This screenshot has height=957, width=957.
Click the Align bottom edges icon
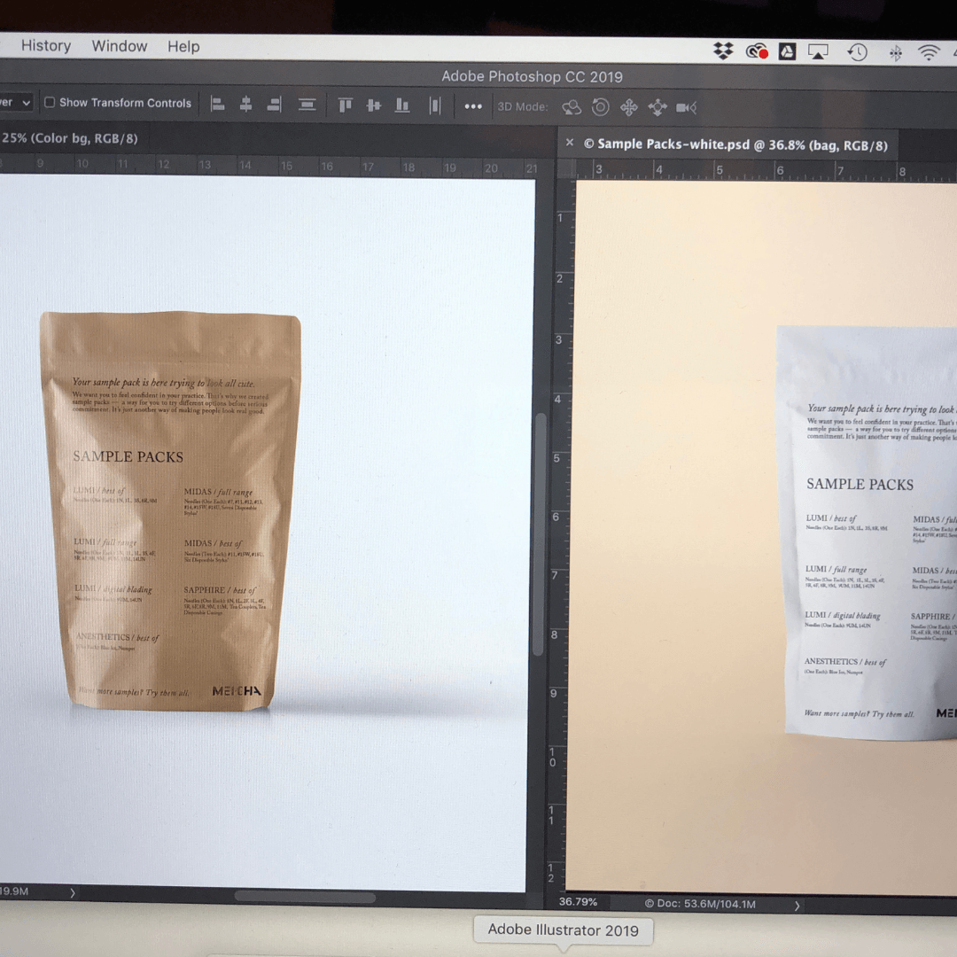tap(402, 105)
